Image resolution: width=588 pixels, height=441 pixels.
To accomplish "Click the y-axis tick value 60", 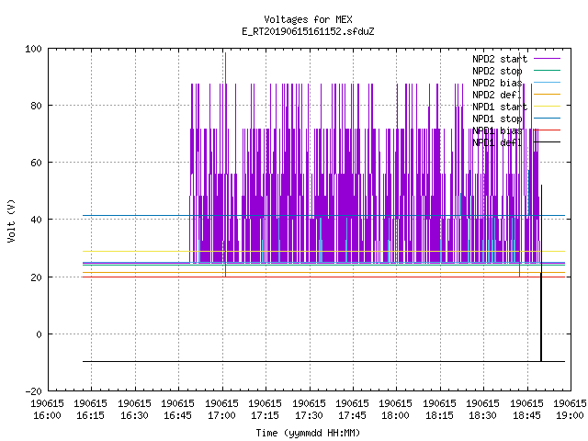I will point(36,163).
